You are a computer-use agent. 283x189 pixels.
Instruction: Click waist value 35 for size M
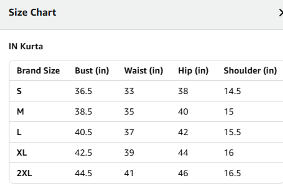129,112
